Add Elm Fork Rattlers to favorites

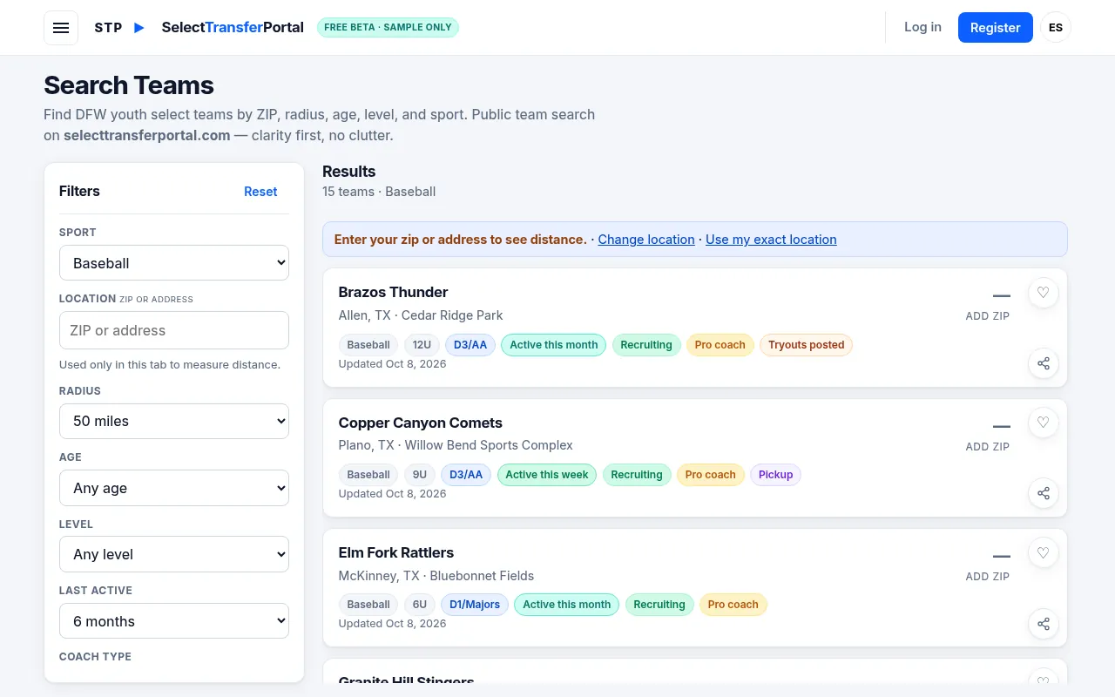click(x=1043, y=553)
